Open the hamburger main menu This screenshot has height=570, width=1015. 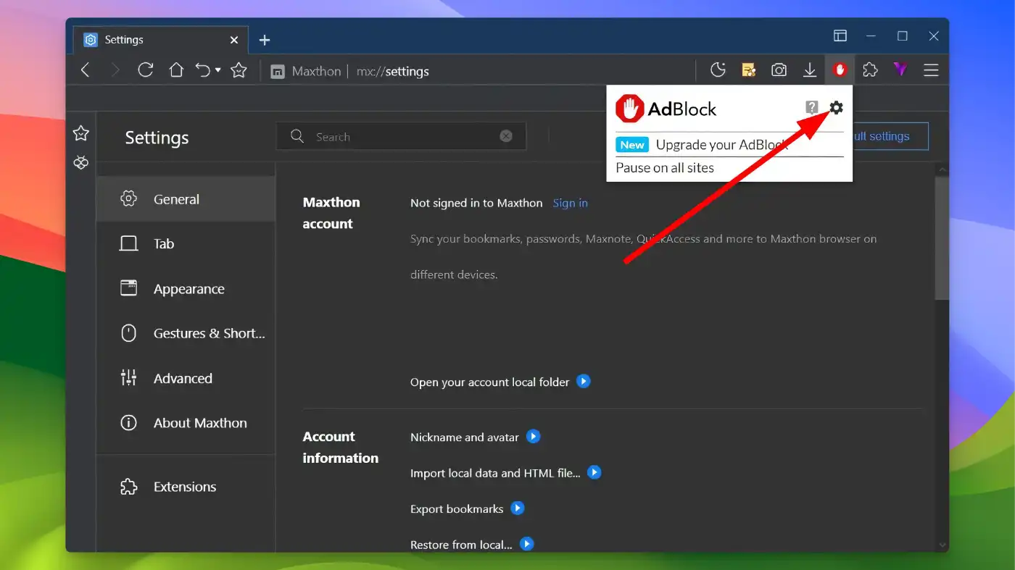(x=931, y=70)
